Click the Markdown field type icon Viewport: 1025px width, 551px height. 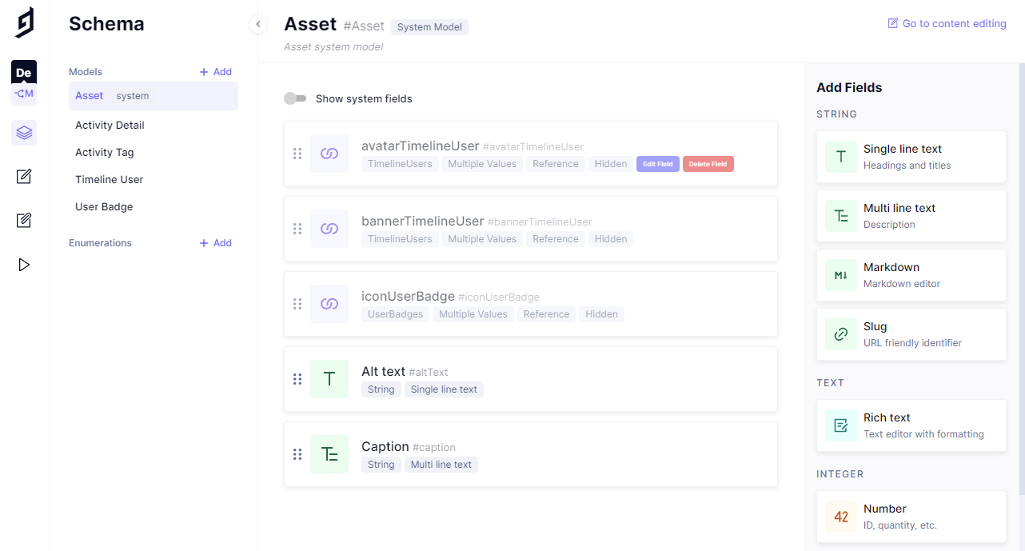pos(840,275)
